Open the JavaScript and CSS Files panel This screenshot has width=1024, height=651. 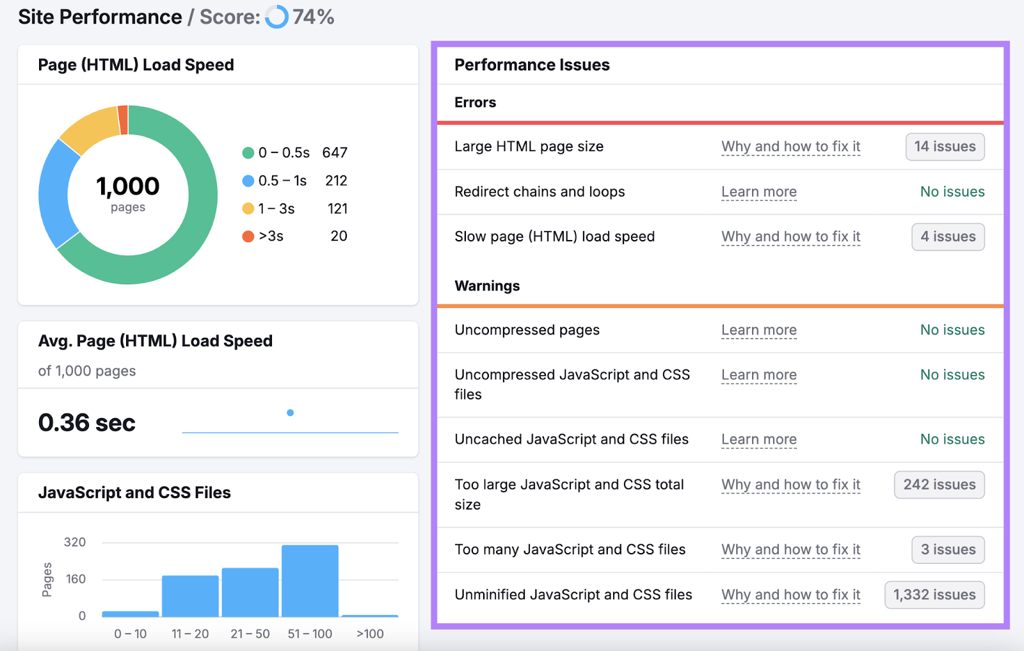pos(135,493)
